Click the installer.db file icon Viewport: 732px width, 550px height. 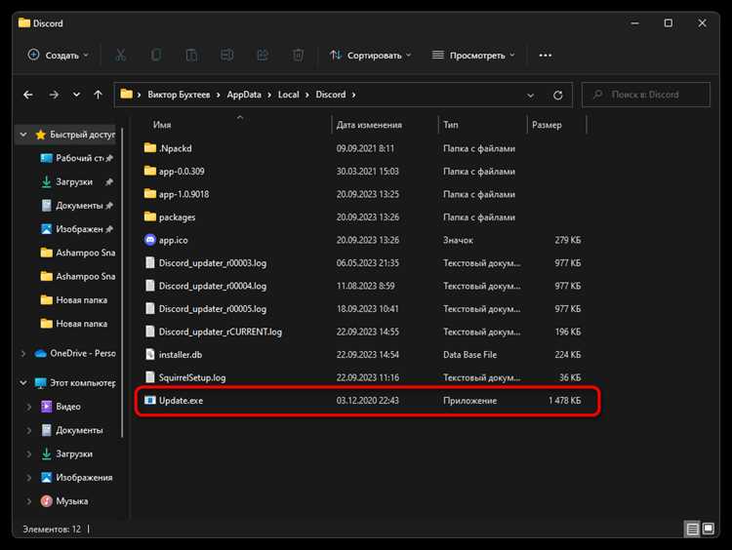point(150,355)
